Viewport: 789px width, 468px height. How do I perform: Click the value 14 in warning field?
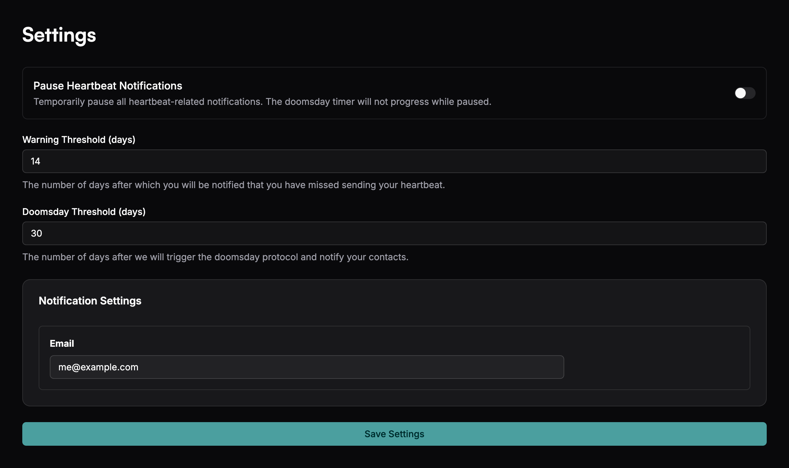(35, 161)
